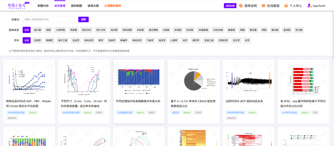Select 热力图 chart type
This screenshot has width=334, height=146.
tap(299, 30)
